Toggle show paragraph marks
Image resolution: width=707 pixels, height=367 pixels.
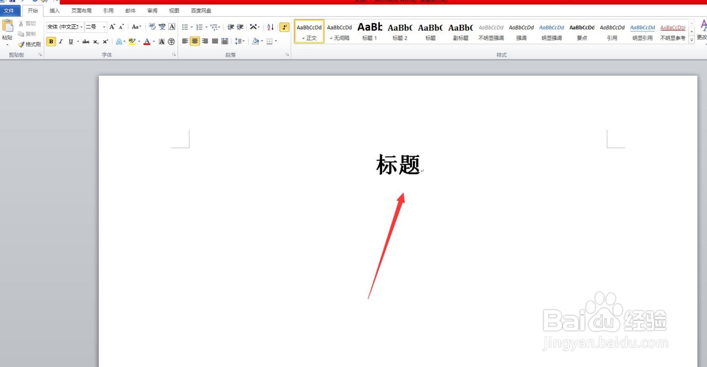[285, 27]
